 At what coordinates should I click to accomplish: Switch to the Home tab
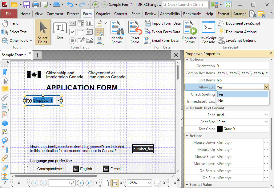click(25, 14)
